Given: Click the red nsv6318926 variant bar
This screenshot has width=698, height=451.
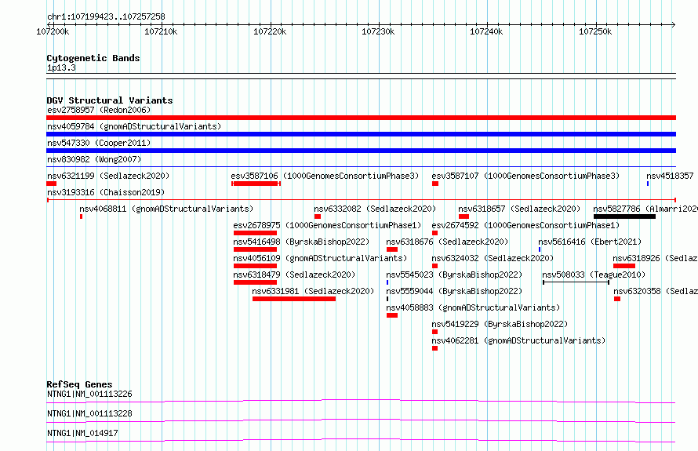Looking at the screenshot, I should 624,266.
